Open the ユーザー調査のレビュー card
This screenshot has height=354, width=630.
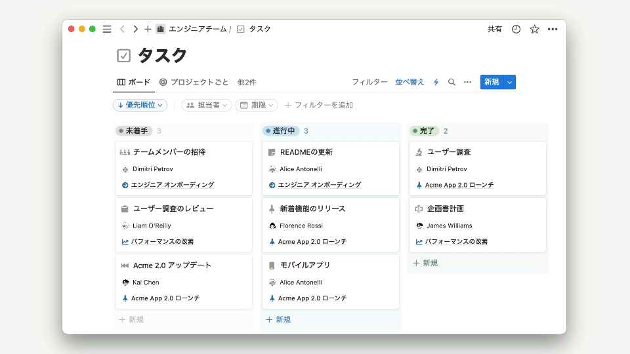(184, 225)
